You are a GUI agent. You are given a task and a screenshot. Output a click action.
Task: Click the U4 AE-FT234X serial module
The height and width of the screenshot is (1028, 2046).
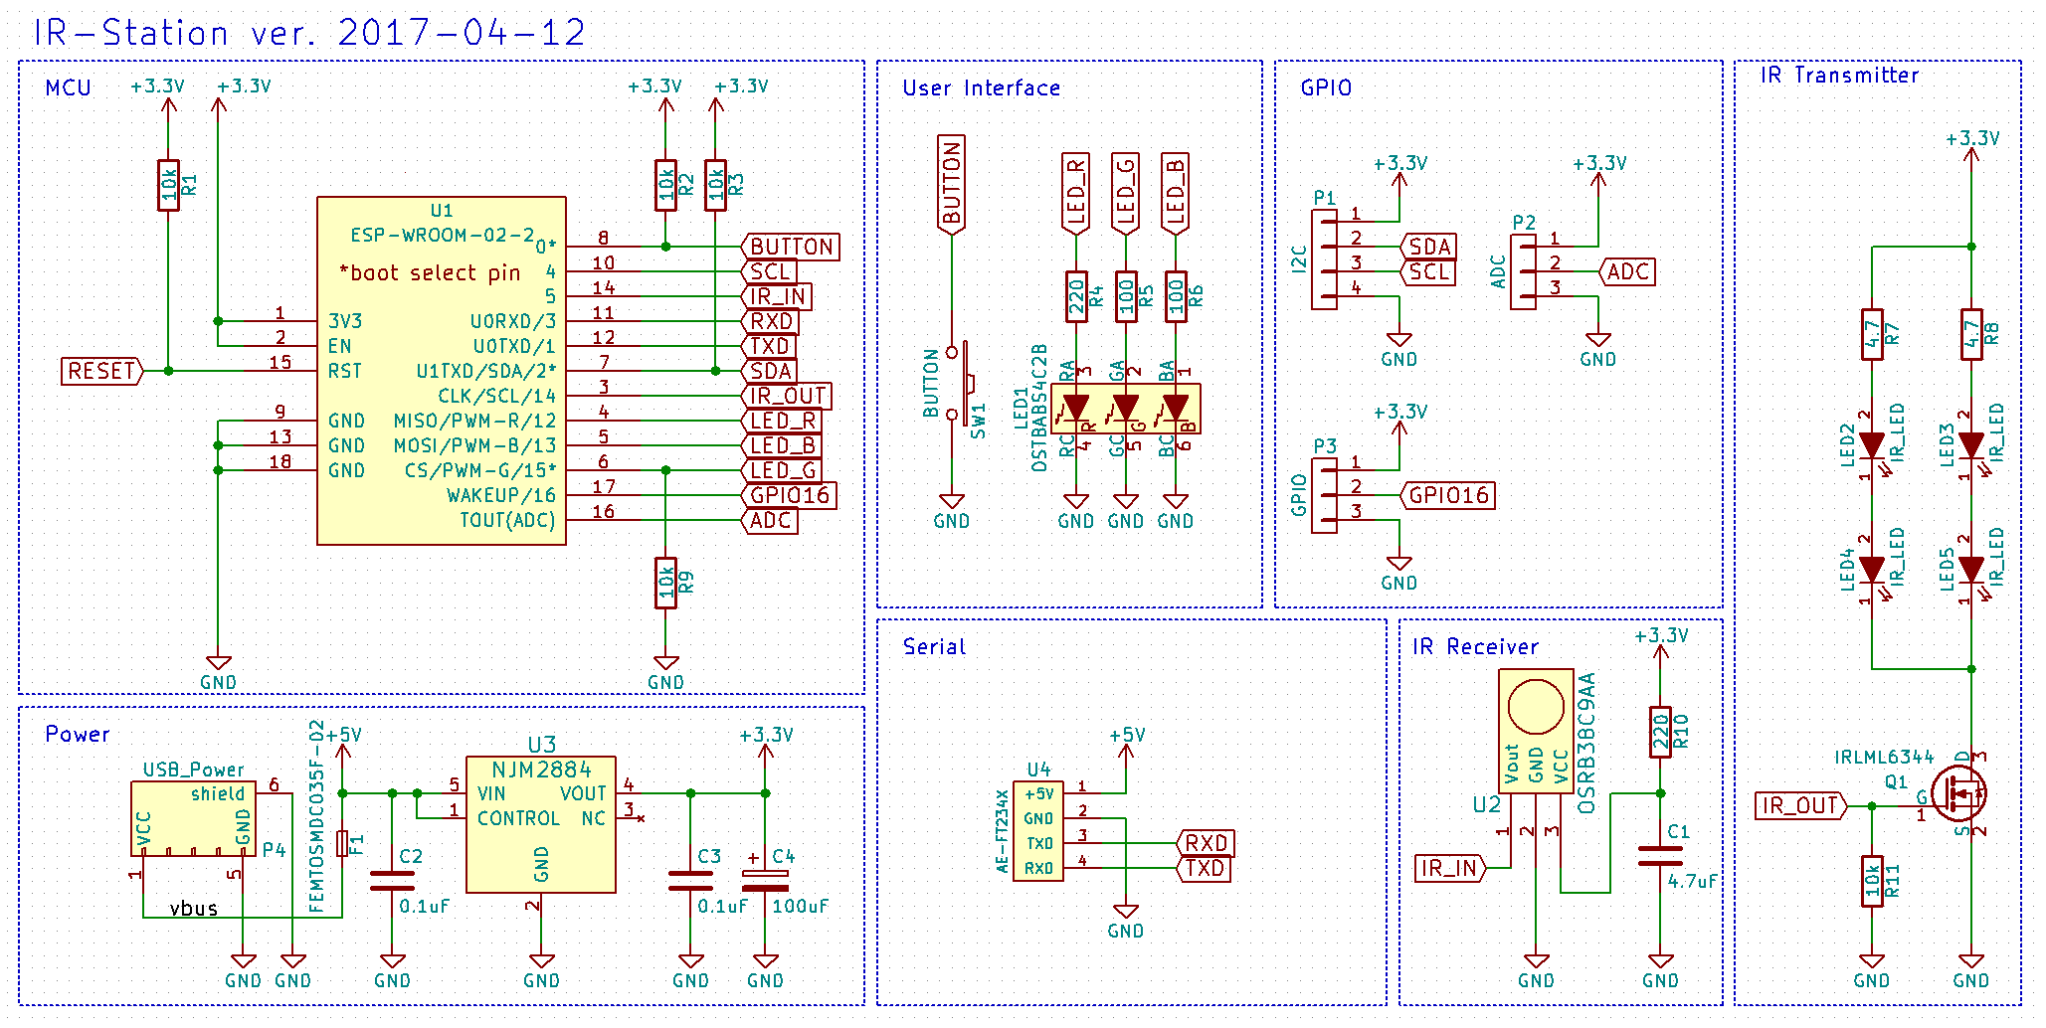(x=1038, y=831)
